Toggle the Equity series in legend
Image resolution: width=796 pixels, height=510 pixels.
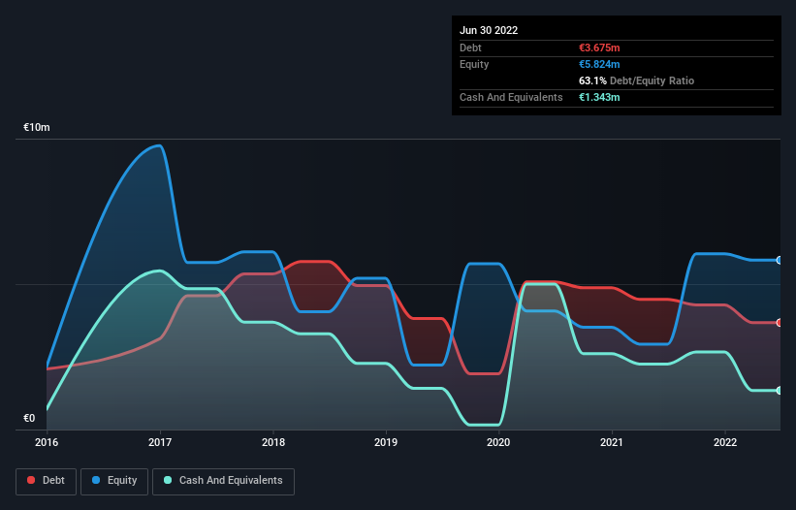pyautogui.click(x=114, y=481)
